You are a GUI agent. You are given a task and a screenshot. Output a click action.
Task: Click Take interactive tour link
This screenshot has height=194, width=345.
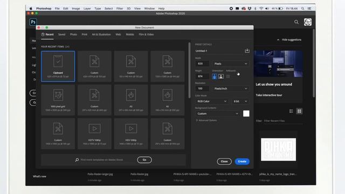point(269,95)
